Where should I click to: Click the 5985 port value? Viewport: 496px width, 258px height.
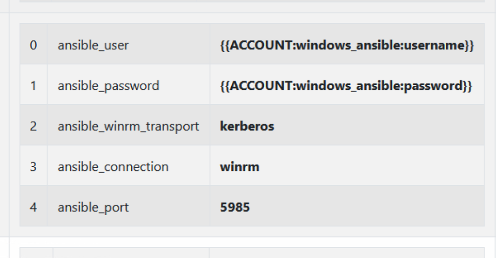click(x=235, y=207)
